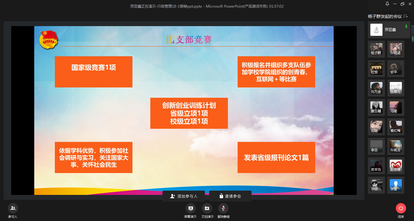Click the Youth League emblem on slide
Screen dimensions: 414x221
[48, 40]
